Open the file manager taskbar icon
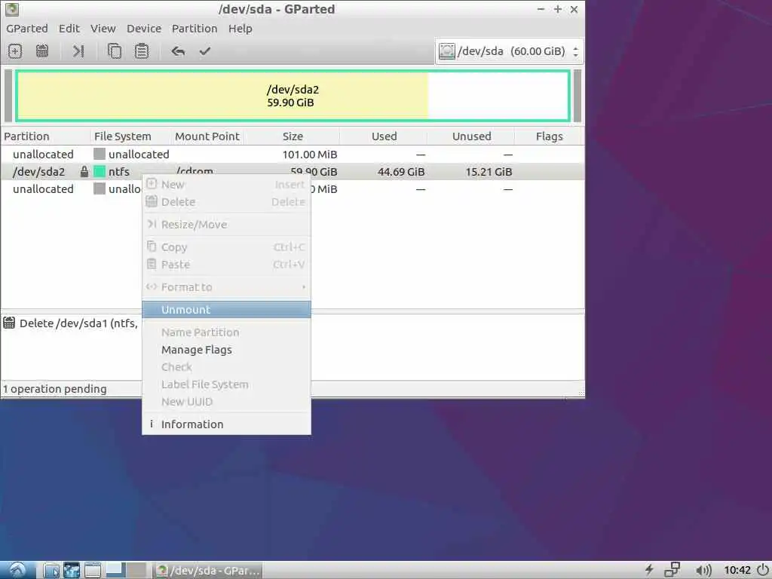 click(51, 571)
